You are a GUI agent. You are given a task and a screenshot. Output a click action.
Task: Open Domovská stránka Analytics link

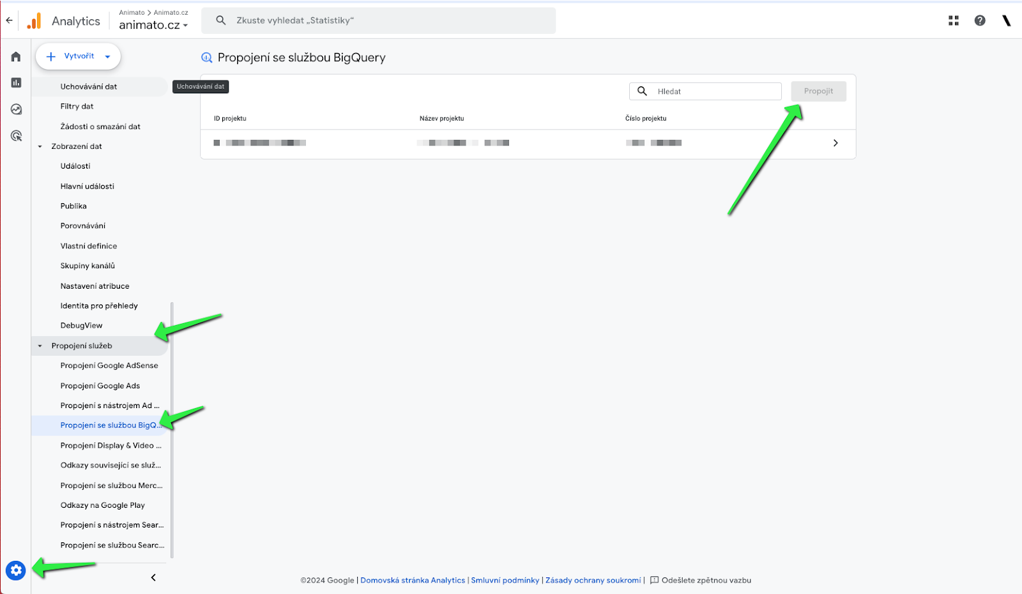coord(413,581)
